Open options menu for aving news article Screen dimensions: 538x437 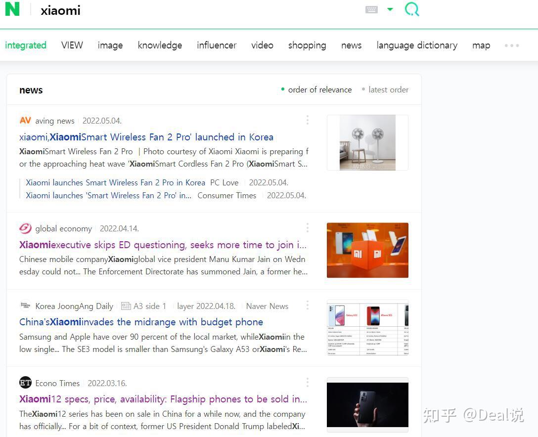pos(308,120)
